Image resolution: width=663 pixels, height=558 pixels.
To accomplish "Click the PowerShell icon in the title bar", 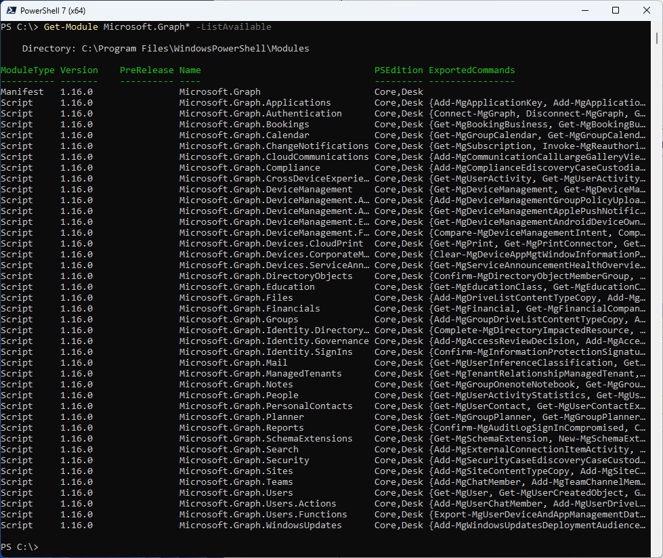I will point(11,10).
